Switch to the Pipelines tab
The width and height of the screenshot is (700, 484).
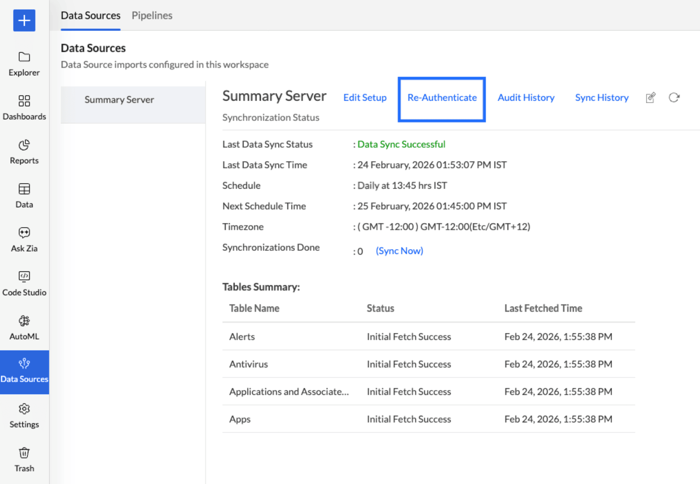tap(152, 15)
